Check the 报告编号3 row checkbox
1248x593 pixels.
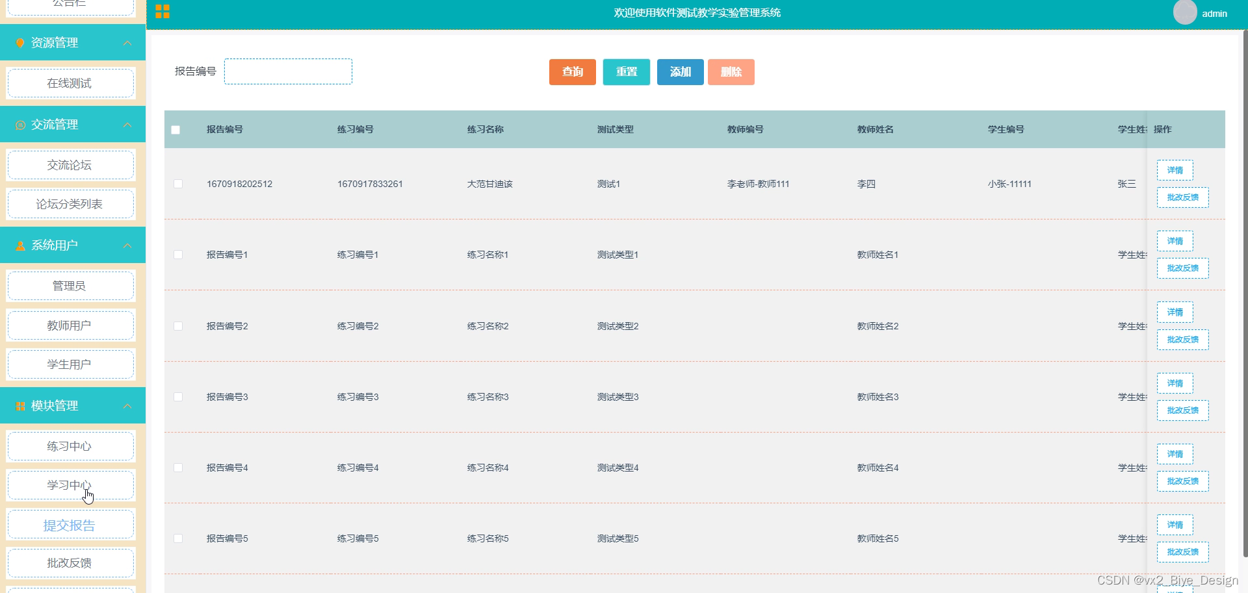178,397
